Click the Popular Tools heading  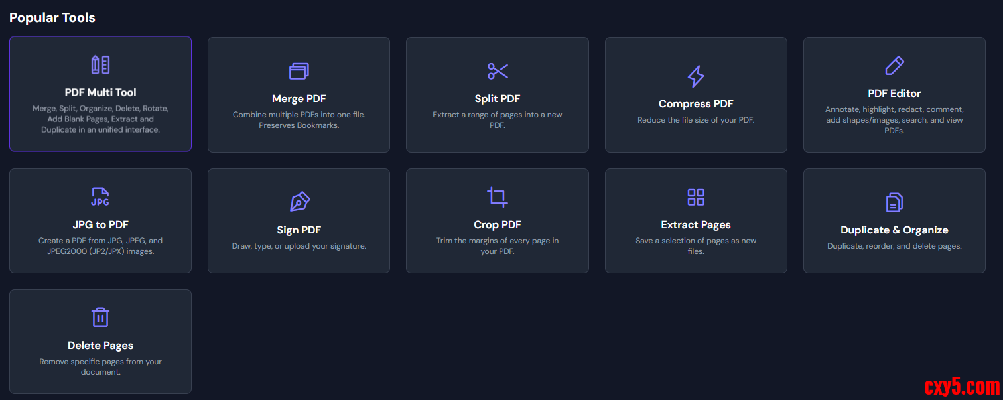52,18
